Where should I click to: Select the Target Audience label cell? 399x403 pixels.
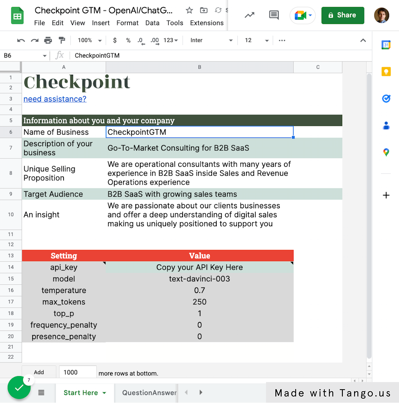click(x=64, y=194)
